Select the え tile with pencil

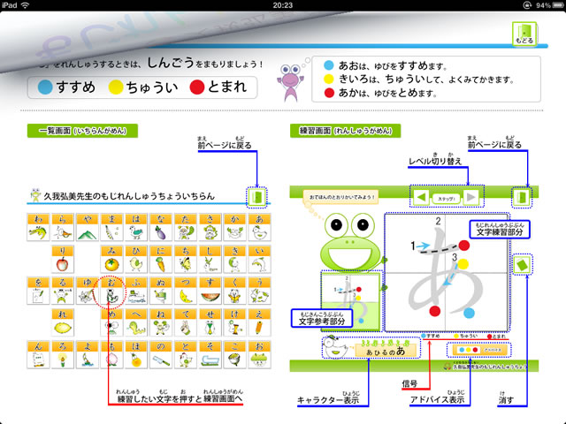pos(259,322)
